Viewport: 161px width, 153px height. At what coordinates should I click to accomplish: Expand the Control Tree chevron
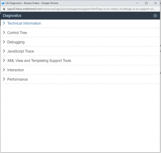pyautogui.click(x=4, y=32)
